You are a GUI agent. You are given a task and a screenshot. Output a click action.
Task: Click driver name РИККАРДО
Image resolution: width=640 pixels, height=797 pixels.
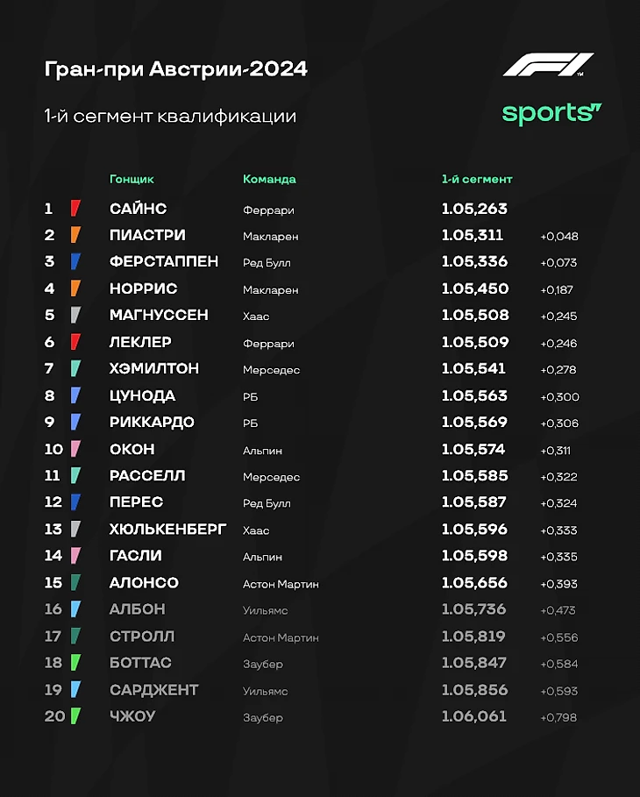(x=152, y=423)
